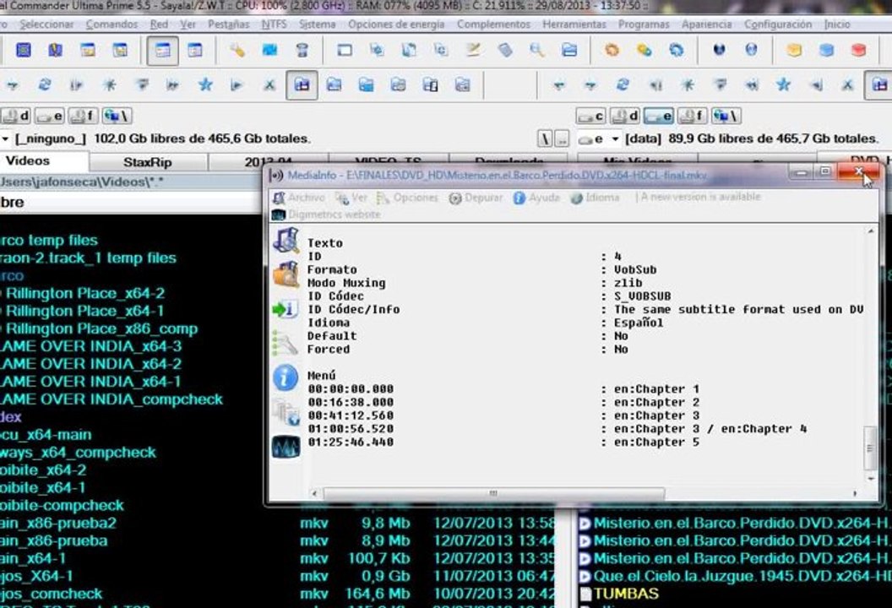Toggle the pressed view-mode button in left second toolbar
The width and height of the screenshot is (892, 608).
(302, 85)
